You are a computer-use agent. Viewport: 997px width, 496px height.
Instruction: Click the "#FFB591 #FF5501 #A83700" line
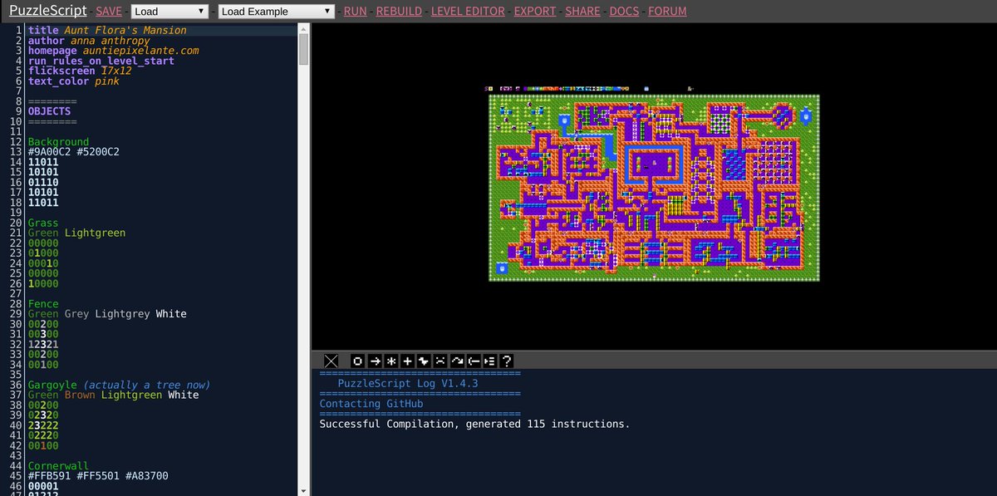coord(98,477)
